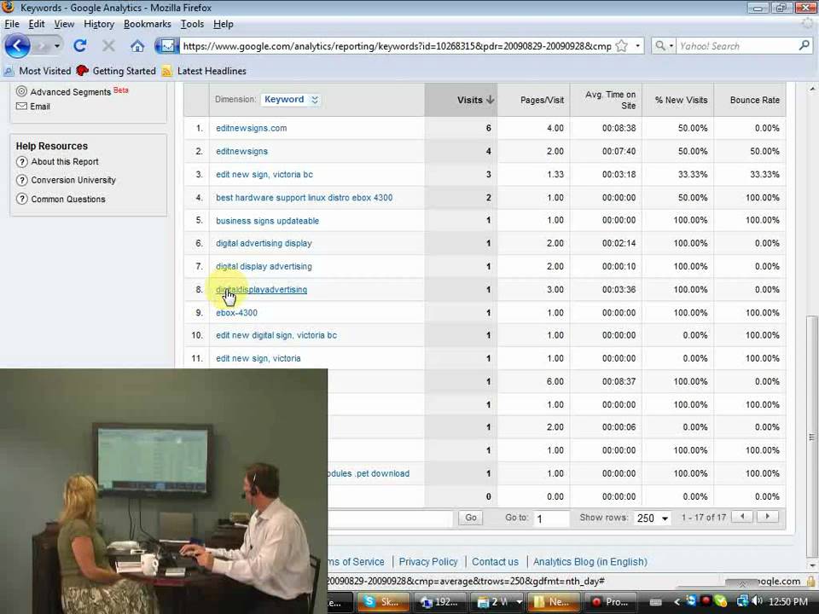Image resolution: width=819 pixels, height=614 pixels.
Task: Switch to the Skype taskbar button
Action: coord(384,601)
